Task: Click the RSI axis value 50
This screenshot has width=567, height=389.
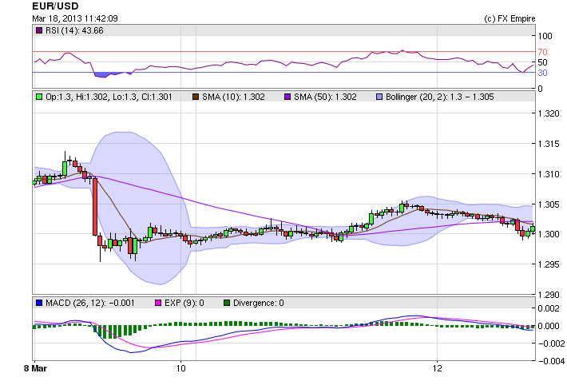Action: [x=542, y=62]
